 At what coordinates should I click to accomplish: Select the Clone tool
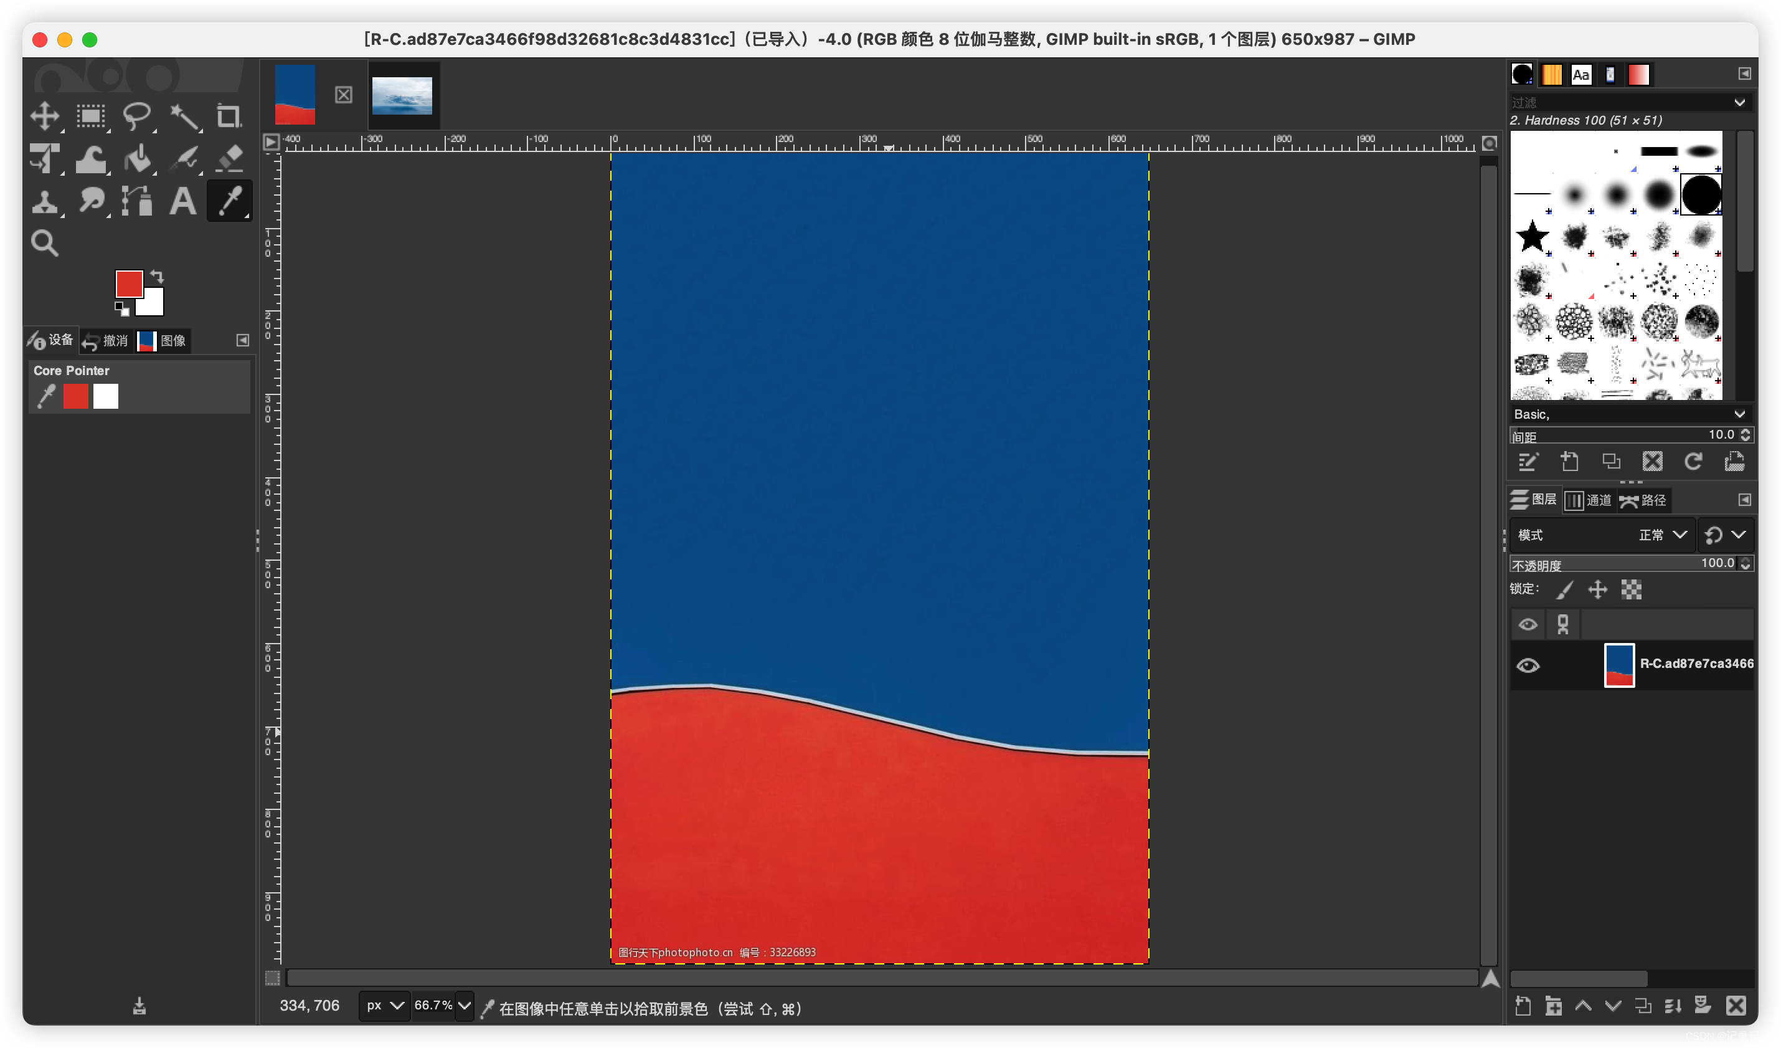pos(45,201)
